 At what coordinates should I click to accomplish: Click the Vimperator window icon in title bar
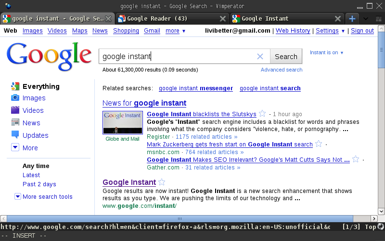coord(8,6)
